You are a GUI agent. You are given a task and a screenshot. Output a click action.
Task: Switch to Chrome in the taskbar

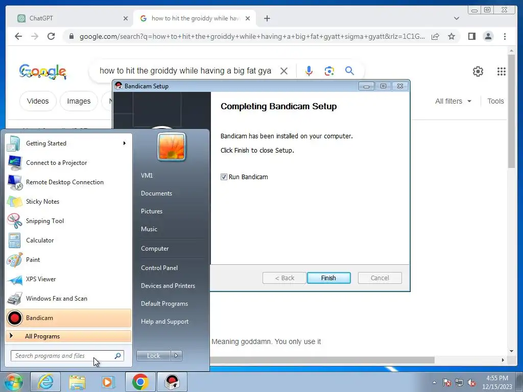point(140,382)
